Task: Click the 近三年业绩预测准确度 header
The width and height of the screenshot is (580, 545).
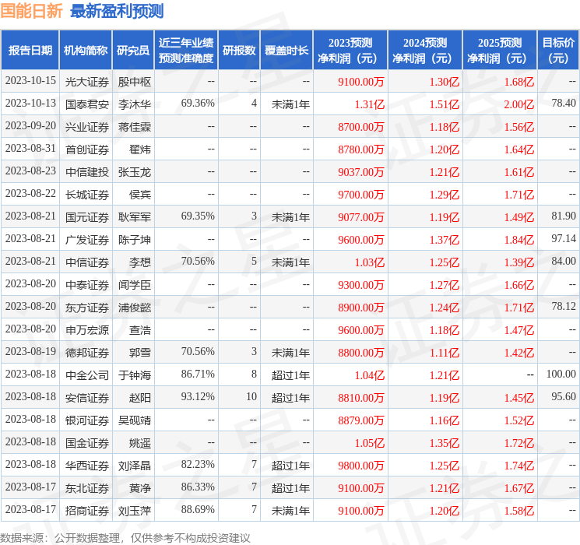Action: coord(186,51)
